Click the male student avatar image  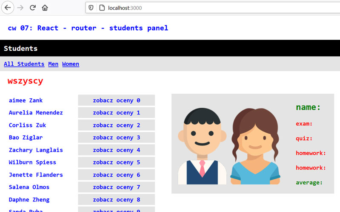[202, 146]
